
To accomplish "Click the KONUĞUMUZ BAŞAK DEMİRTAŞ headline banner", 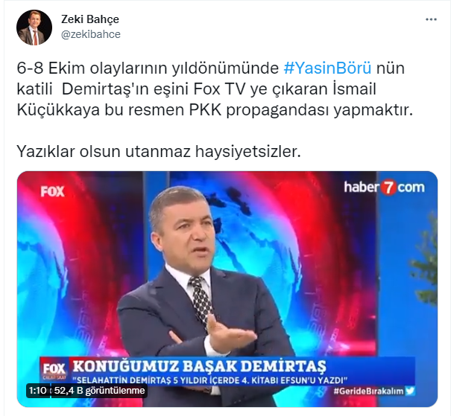I will (x=199, y=366).
